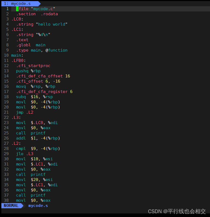Viewport: 210px width, 217px height.
Task: Click line number 38 in the gutter
Action: (6, 200)
